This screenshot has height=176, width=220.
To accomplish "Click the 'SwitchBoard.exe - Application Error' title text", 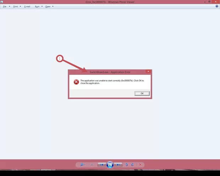I will tap(110, 72).
